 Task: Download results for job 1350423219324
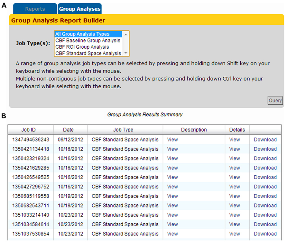pos(265,158)
